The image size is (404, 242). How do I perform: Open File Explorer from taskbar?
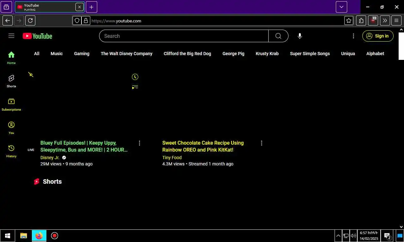click(24, 236)
